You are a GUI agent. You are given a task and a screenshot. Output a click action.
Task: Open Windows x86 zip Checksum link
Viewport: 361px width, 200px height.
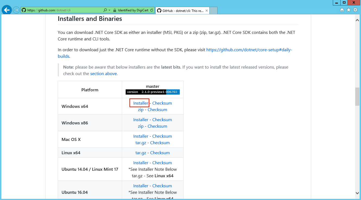coord(157,126)
